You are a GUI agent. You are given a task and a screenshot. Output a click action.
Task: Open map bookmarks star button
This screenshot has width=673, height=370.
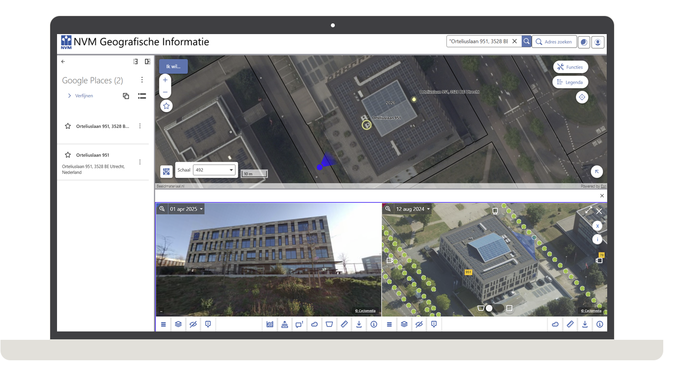click(x=166, y=106)
